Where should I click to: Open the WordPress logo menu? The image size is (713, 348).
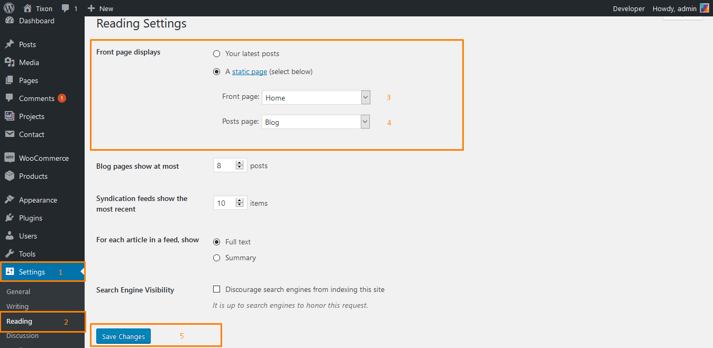click(9, 8)
